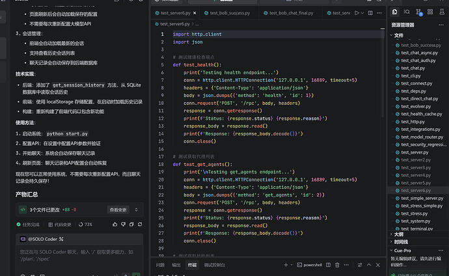Open the Source Control icon with badge
The image size is (449, 276).
coord(418,12)
